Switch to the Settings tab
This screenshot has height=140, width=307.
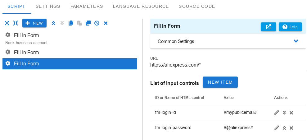pyautogui.click(x=48, y=6)
